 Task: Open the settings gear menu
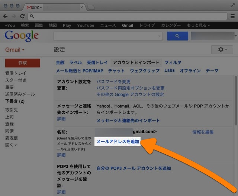tap(222, 49)
